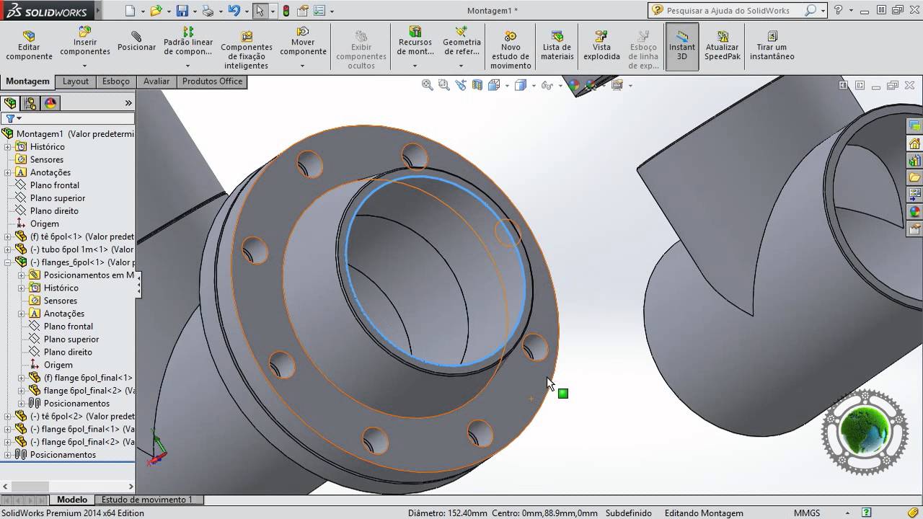Open the Avaliar tab

pyautogui.click(x=156, y=81)
